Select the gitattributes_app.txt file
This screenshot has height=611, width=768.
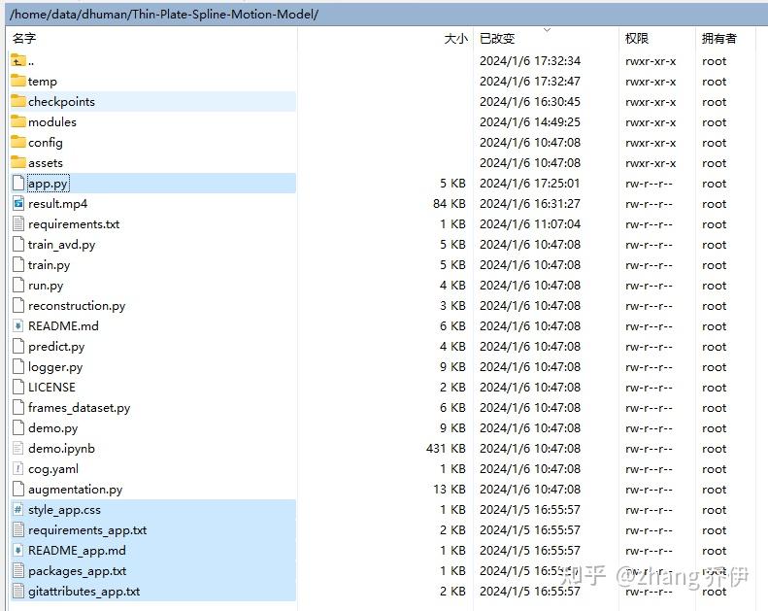tap(83, 592)
